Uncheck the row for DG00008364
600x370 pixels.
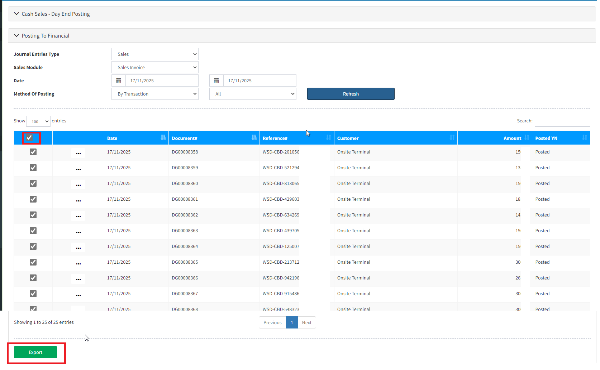point(33,247)
